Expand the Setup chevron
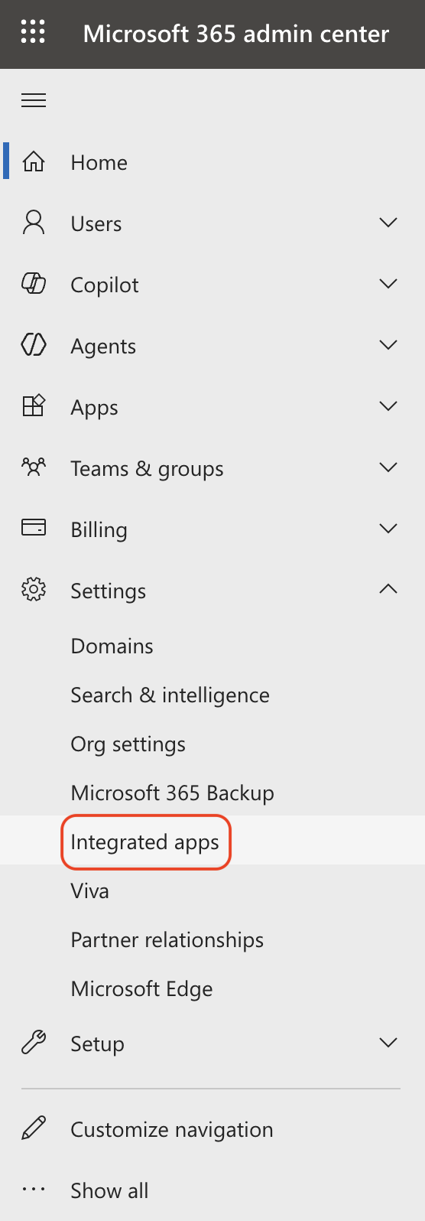The width and height of the screenshot is (425, 1221). (388, 1043)
